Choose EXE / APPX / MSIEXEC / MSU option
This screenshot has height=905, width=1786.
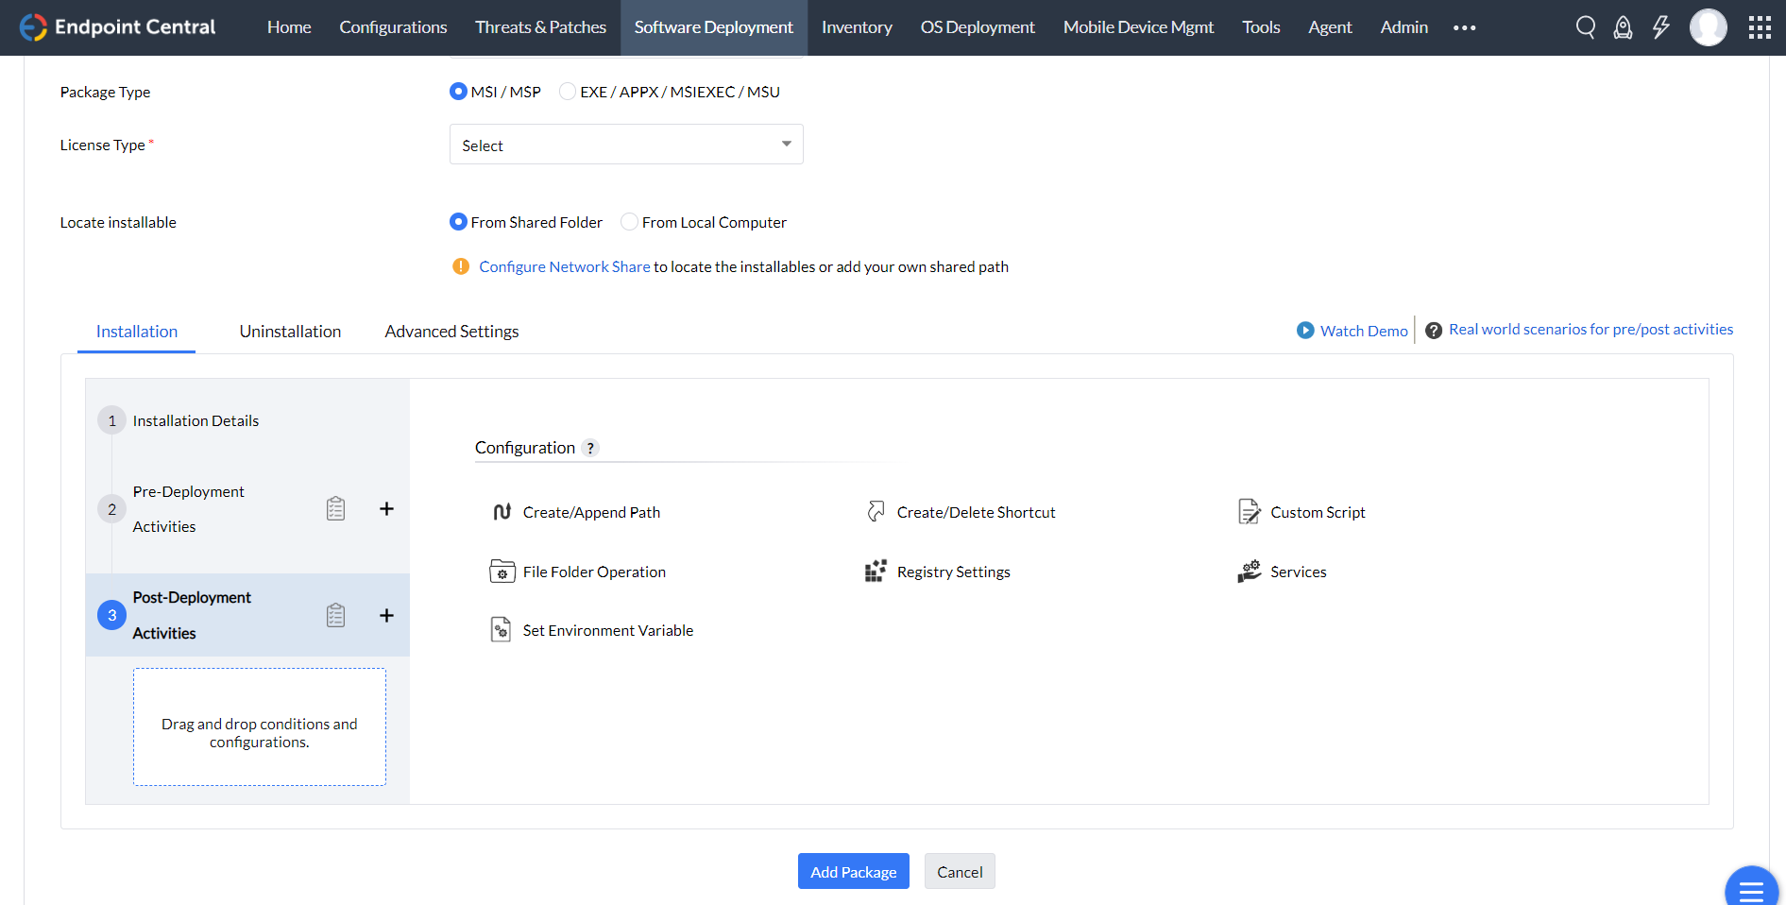coord(568,91)
